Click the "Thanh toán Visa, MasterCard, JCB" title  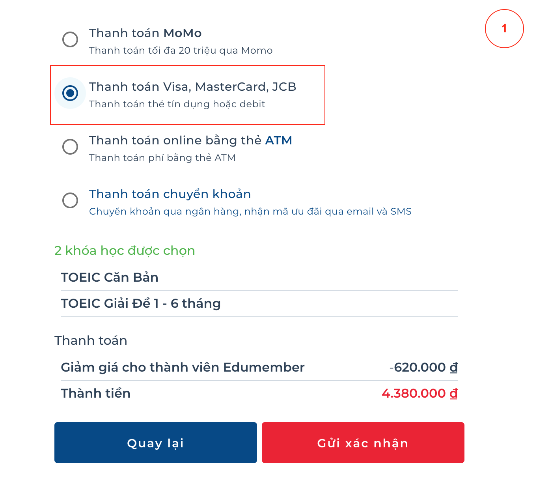(192, 87)
